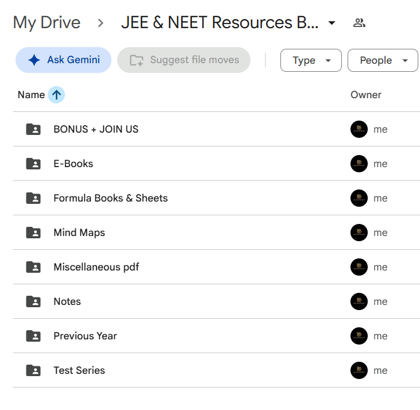Open the JEE & NEET Resources breadcrumb title

(x=219, y=22)
